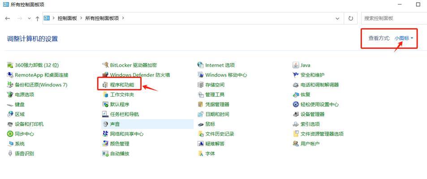Click the 语音识别 microphone icon
427x179 pixels.
10,153
